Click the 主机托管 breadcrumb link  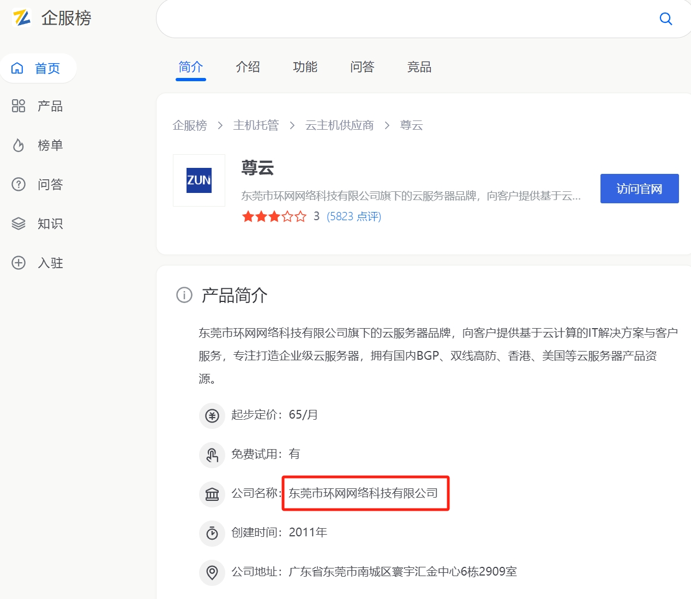pos(256,125)
